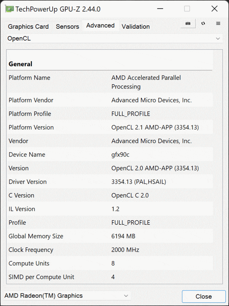Select the gfx90c device name value
Image resolution: width=229 pixels, height=306 pixels.
(120, 154)
